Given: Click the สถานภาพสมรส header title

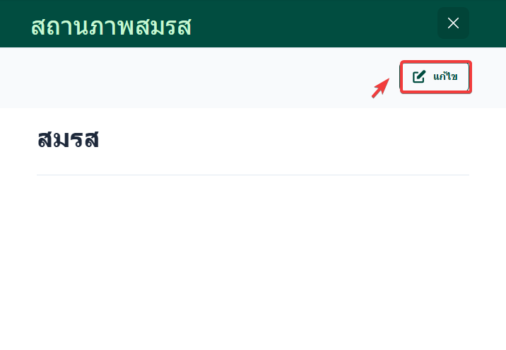Looking at the screenshot, I should coord(111,26).
